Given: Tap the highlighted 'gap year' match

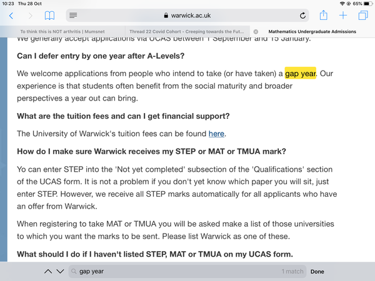Looking at the screenshot, I should tap(301, 73).
